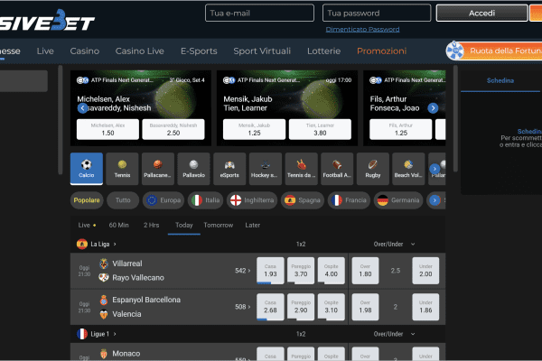The image size is (542, 361).
Task: Bet on Tien, Learner at 3.80
Action: (x=320, y=130)
